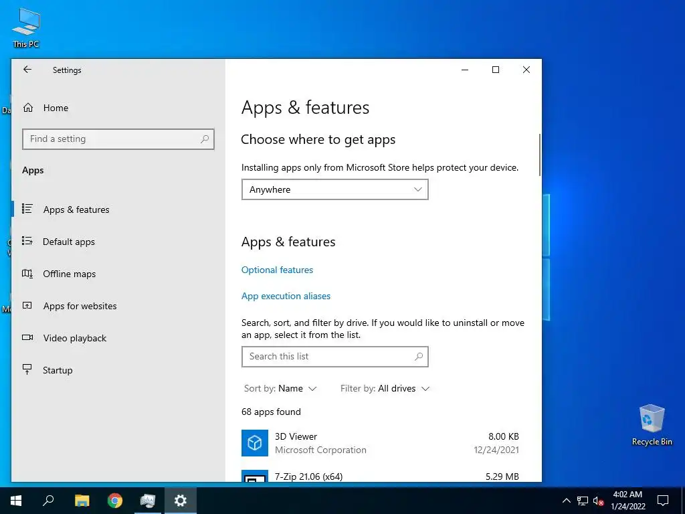Click magnifier icon in Search this list
The image size is (685, 514).
pos(419,357)
